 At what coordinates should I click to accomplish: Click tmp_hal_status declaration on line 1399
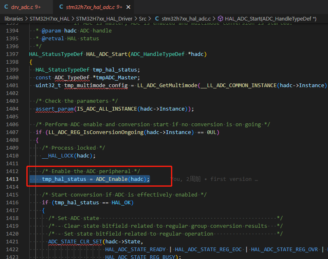115,70
